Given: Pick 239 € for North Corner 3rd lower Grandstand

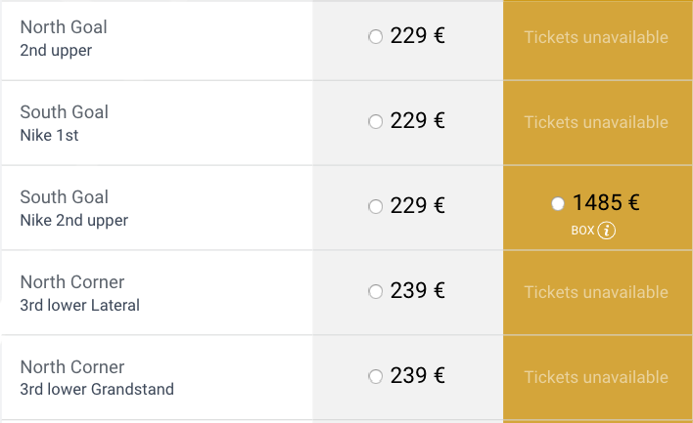Looking at the screenshot, I should (x=375, y=377).
